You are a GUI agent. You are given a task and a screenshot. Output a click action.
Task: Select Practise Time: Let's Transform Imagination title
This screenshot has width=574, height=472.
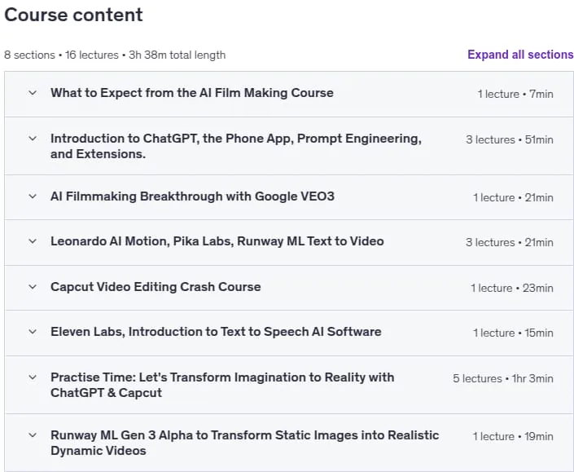[222, 385]
